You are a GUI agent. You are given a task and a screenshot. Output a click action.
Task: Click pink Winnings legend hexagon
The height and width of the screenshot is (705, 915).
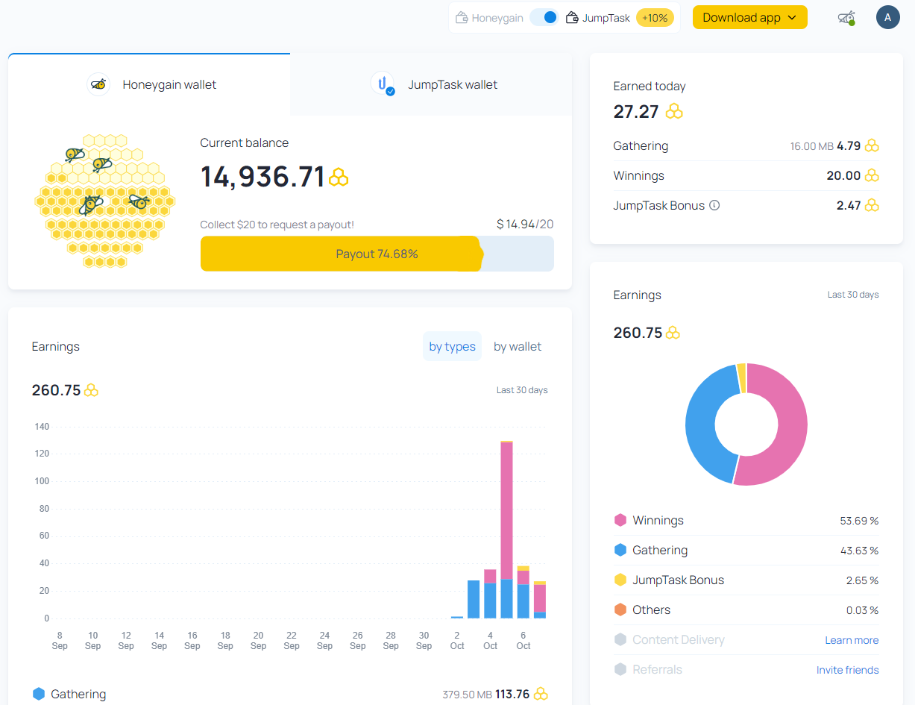tap(620, 520)
